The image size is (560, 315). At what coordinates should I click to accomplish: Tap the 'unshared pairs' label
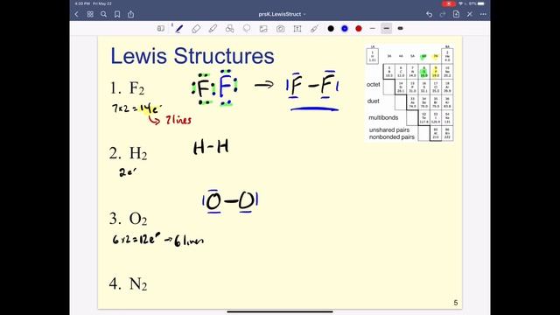click(389, 130)
